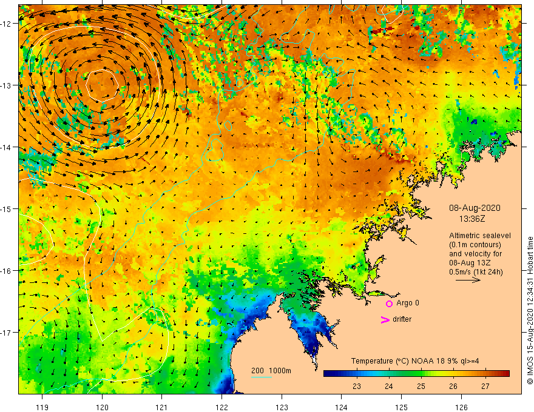Click the '08-Aug-2020' date text
Image resolution: width=534 pixels, height=412 pixels.
[x=475, y=208]
